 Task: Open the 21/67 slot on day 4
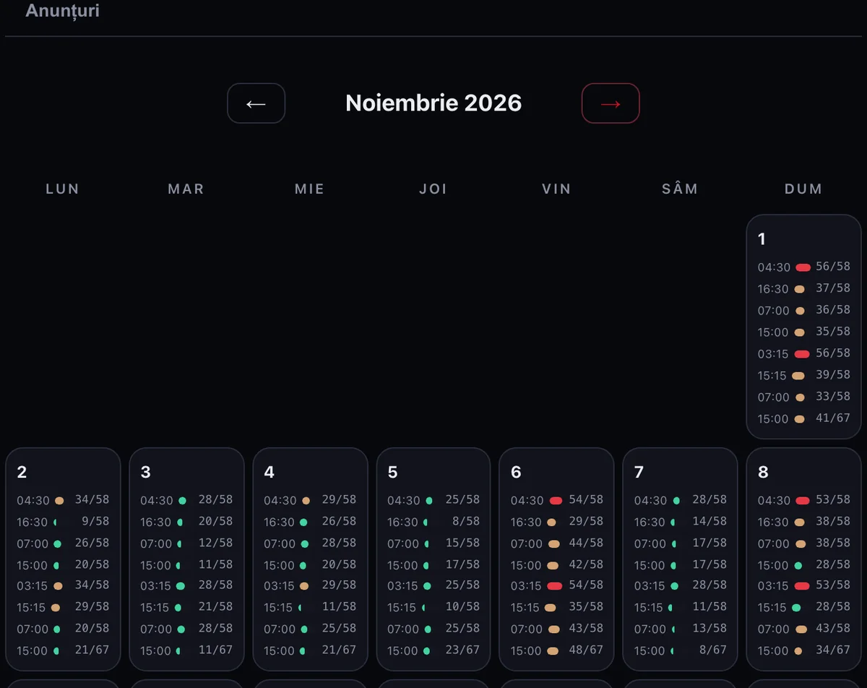310,650
